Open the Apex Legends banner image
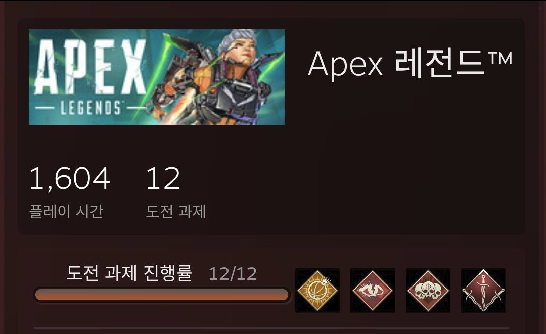The height and width of the screenshot is (334, 546). click(157, 77)
